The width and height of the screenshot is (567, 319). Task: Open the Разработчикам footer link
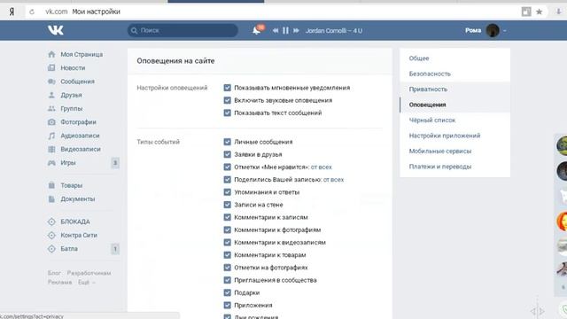tap(89, 273)
